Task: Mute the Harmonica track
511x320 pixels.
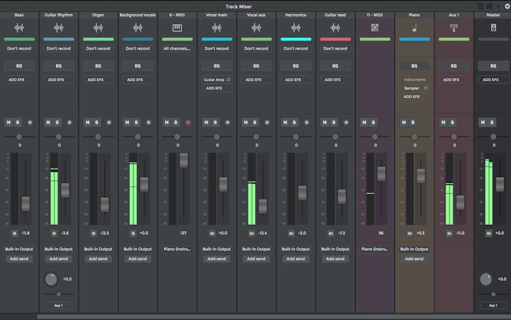Action: pos(286,123)
